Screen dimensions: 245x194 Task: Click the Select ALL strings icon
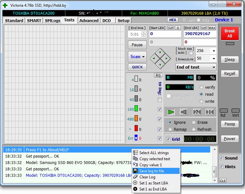click(x=135, y=153)
